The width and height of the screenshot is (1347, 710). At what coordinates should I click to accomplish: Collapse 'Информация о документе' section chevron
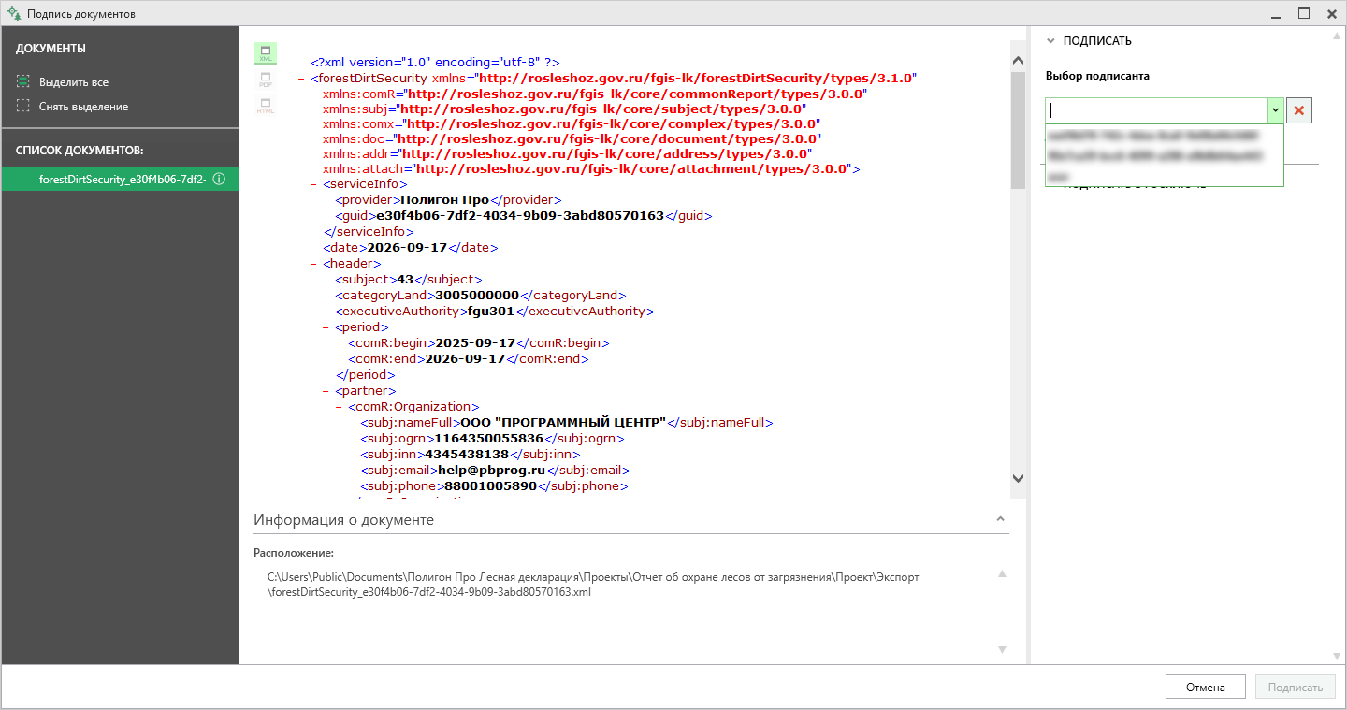[1000, 519]
